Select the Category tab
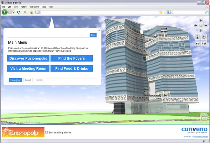210x143 pixels. click(x=15, y=80)
